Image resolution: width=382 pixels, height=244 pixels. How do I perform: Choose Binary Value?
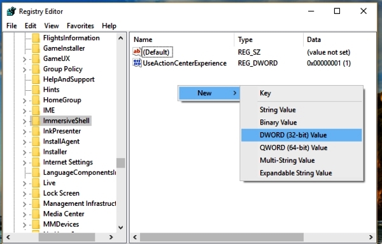pyautogui.click(x=301, y=123)
